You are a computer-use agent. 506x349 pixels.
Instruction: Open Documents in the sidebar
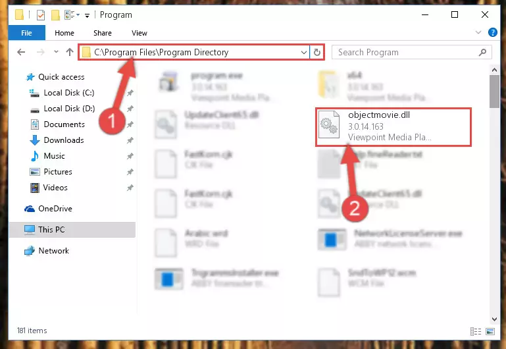click(x=64, y=124)
